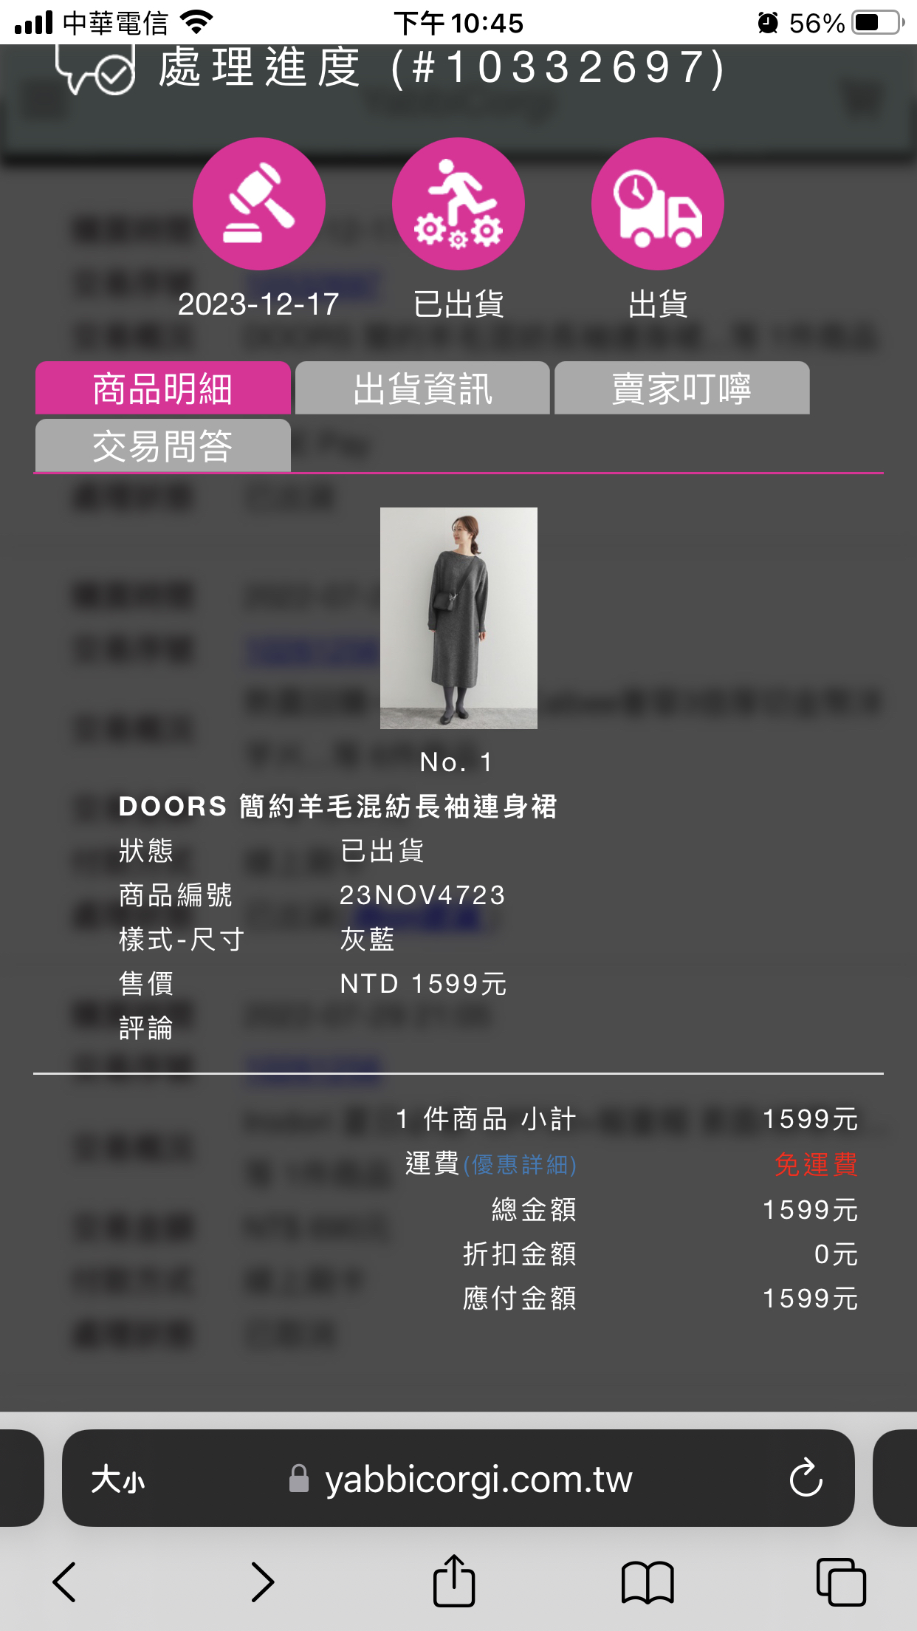Tap the gray dress product thumbnail
Viewport: 917px width, 1631px height.
pyautogui.click(x=458, y=618)
